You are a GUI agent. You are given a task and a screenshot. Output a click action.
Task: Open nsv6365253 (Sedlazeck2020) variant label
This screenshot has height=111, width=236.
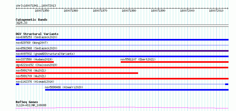pyautogui.click(x=37, y=37)
